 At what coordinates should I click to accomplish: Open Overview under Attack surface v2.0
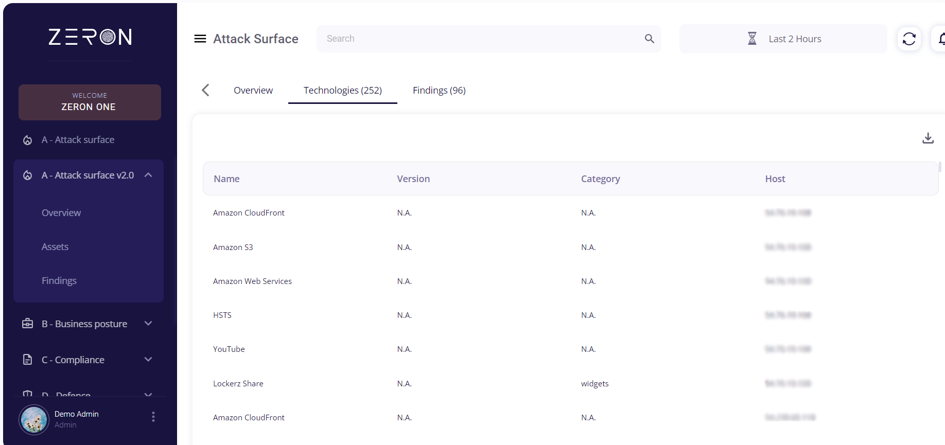pyautogui.click(x=61, y=212)
